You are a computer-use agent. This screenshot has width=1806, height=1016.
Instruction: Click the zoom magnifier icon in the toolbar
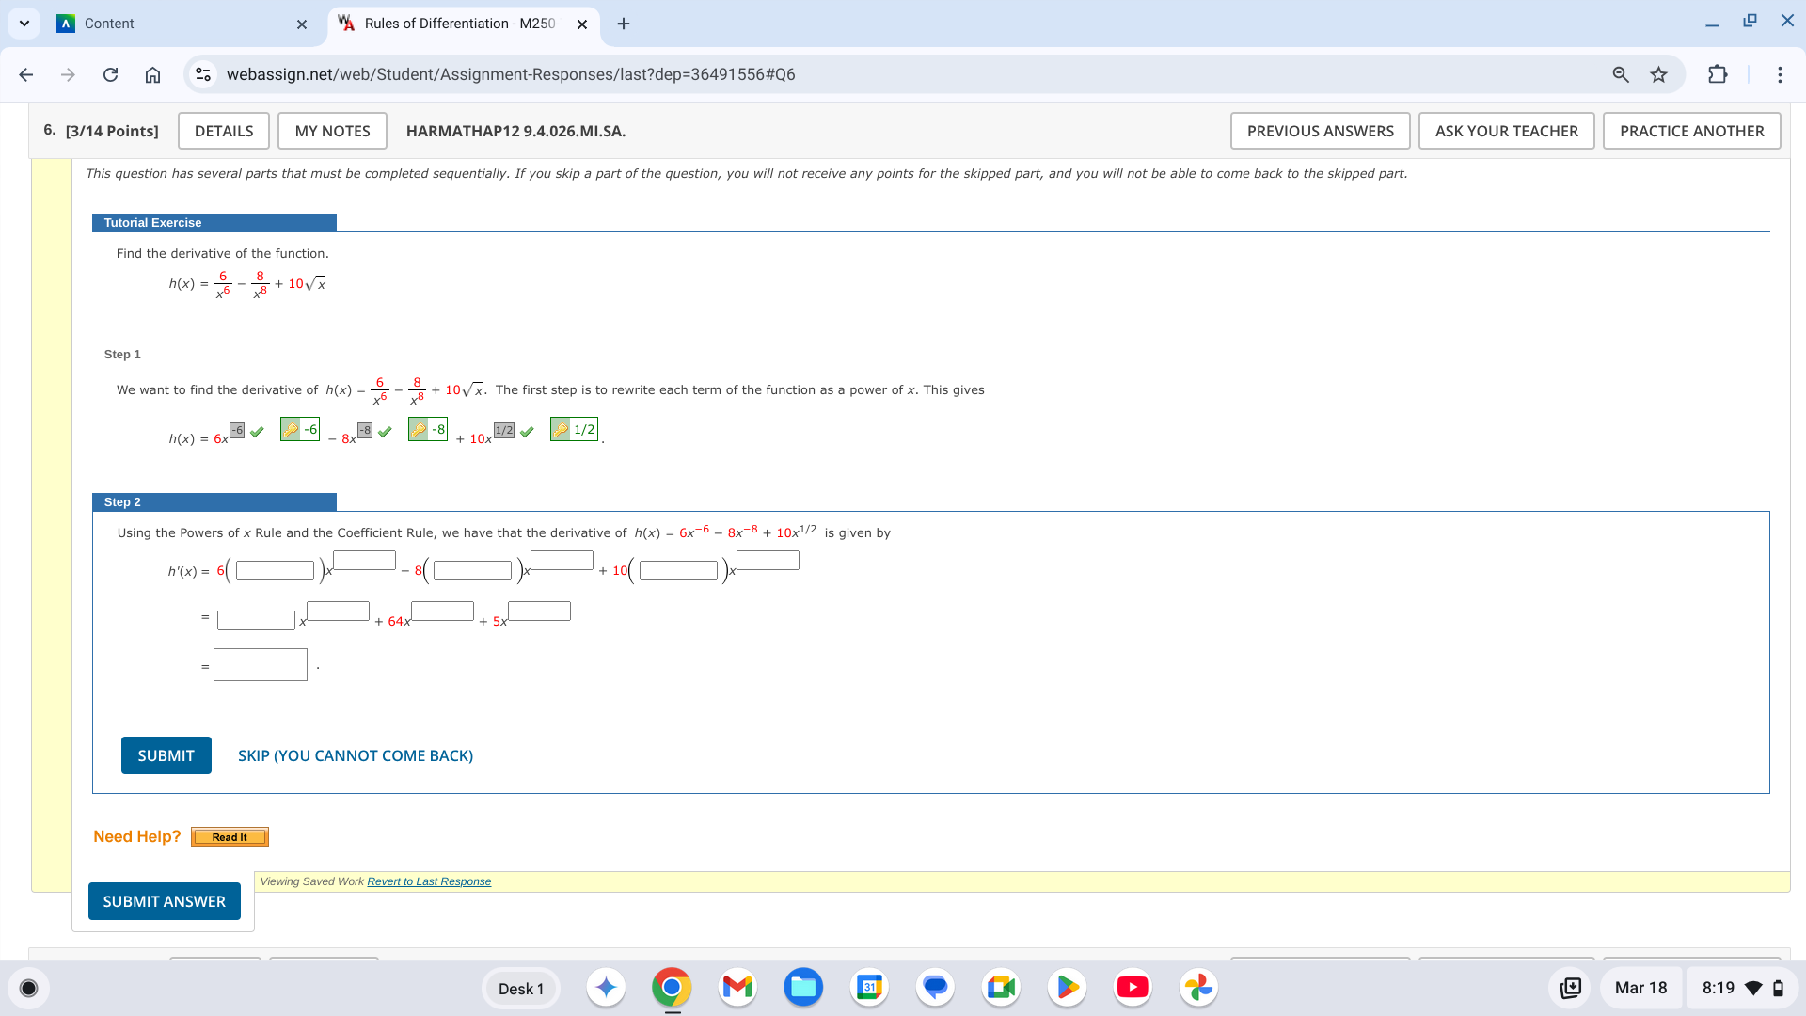pos(1620,74)
